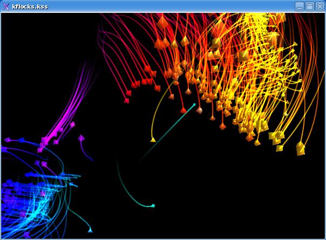Close the kflocks.kss window
The image size is (326, 240).
coord(320,6)
